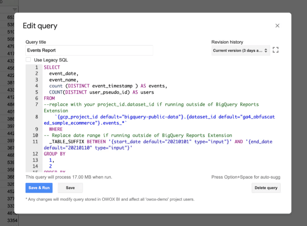
Task: Click cell value 3354 in background spreadsheet
Action: pos(12,220)
